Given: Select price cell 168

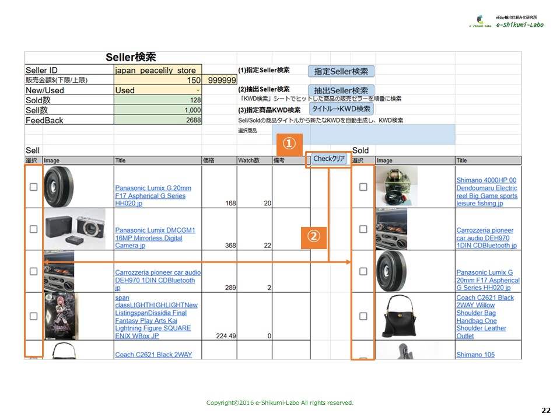Looking at the screenshot, I should 219,187.
